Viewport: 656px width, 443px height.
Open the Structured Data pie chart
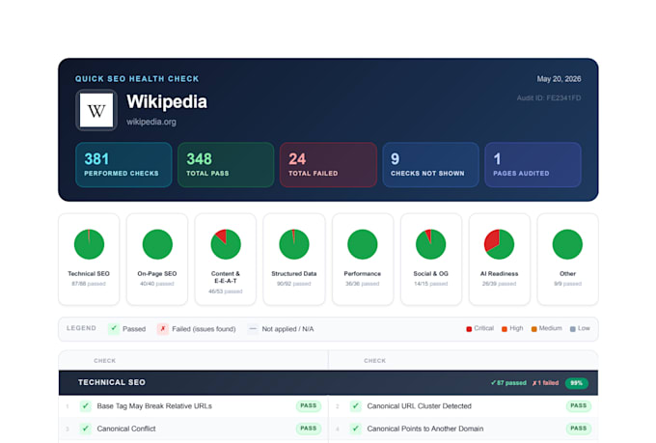pyautogui.click(x=294, y=244)
